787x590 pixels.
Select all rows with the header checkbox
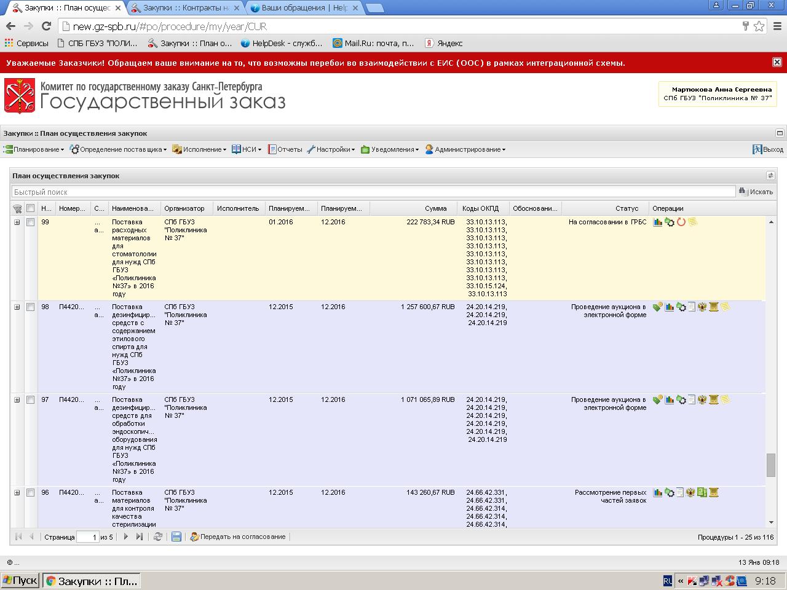30,208
